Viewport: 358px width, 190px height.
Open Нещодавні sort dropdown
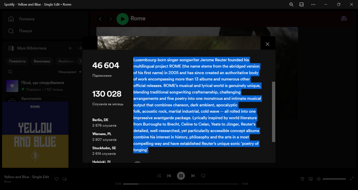[70, 72]
